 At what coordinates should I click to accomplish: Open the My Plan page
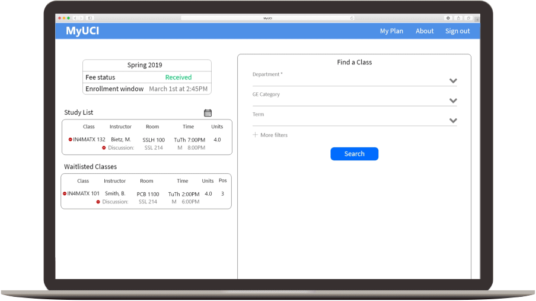click(391, 31)
